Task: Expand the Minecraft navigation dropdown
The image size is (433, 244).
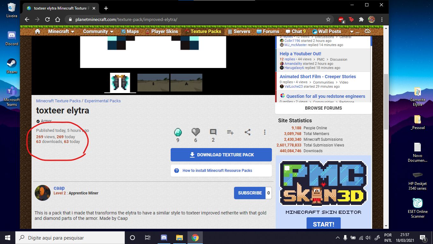Action: pos(60,31)
